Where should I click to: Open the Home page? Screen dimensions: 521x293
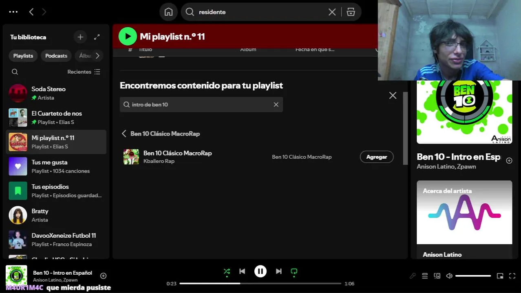tap(168, 12)
